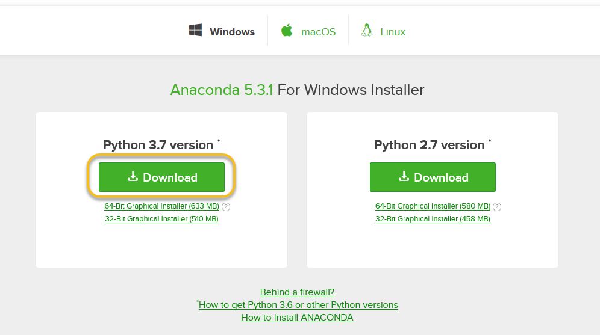Follow the Behind a firewall? link

tap(297, 292)
